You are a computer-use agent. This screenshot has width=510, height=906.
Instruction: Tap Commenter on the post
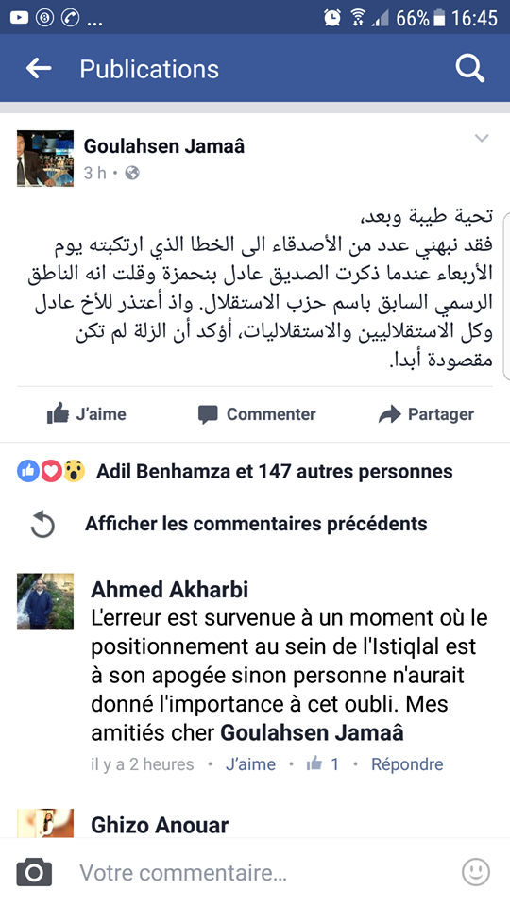tap(257, 414)
